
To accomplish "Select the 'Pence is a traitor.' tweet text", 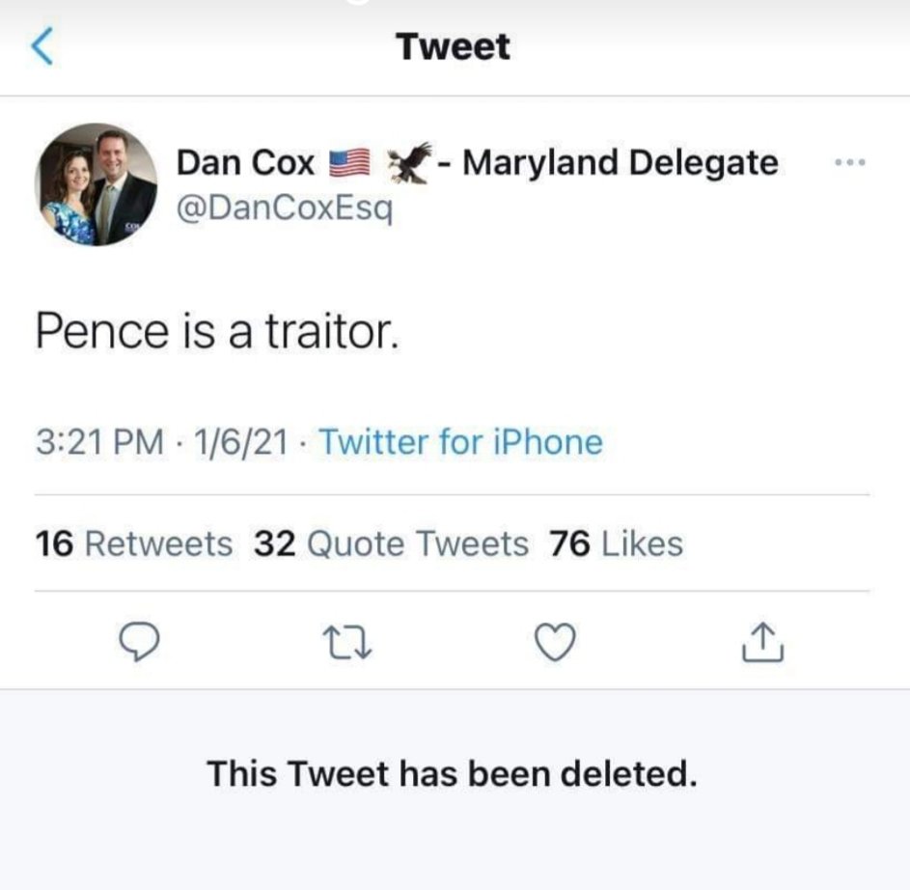I will coord(216,331).
